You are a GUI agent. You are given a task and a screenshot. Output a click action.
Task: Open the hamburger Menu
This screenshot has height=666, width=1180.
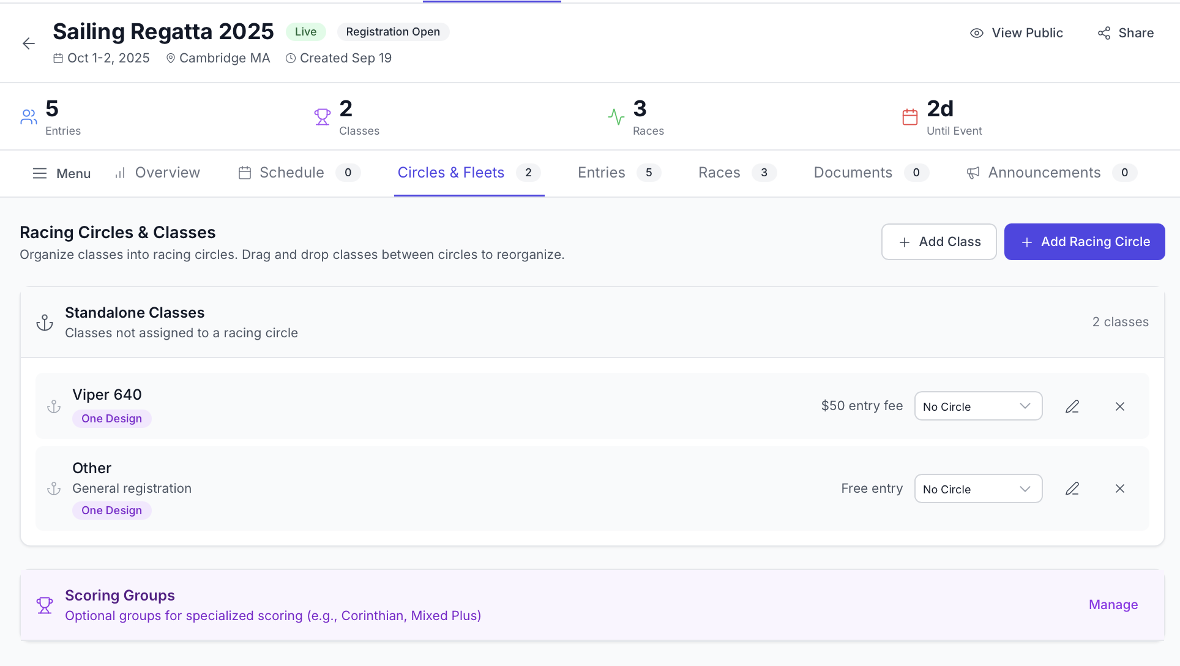(61, 173)
